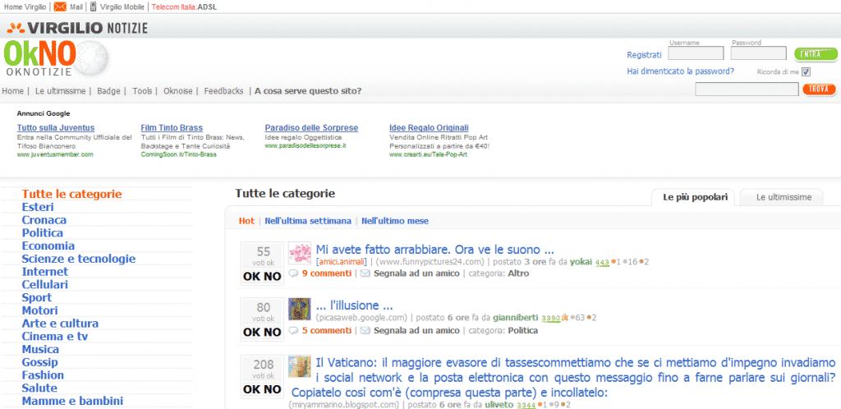Open Telecom Italia ADSL link
The width and height of the screenshot is (841, 409).
[184, 7]
